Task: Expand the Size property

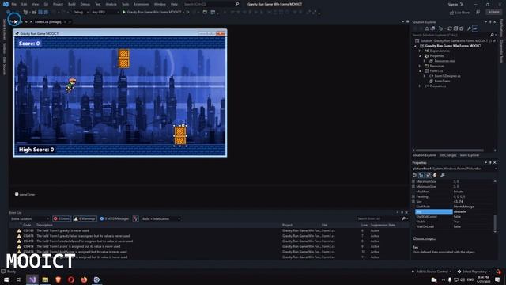Action: (413, 202)
